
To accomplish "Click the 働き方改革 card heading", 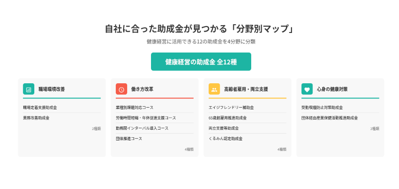I will 142,89.
